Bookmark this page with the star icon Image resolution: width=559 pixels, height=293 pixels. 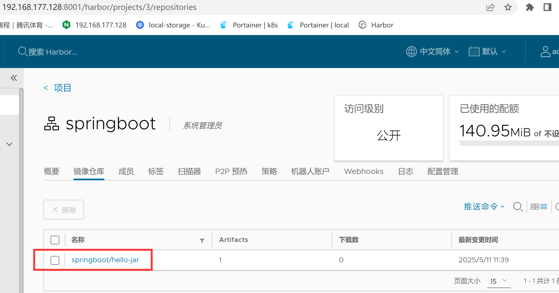pyautogui.click(x=508, y=7)
